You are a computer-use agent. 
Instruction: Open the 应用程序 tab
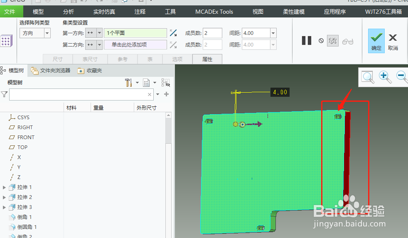tap(335, 12)
